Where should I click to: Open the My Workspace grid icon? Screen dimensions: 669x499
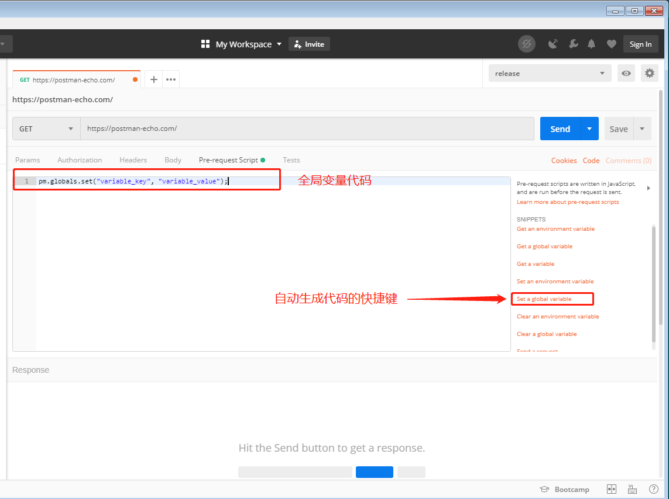tap(205, 44)
